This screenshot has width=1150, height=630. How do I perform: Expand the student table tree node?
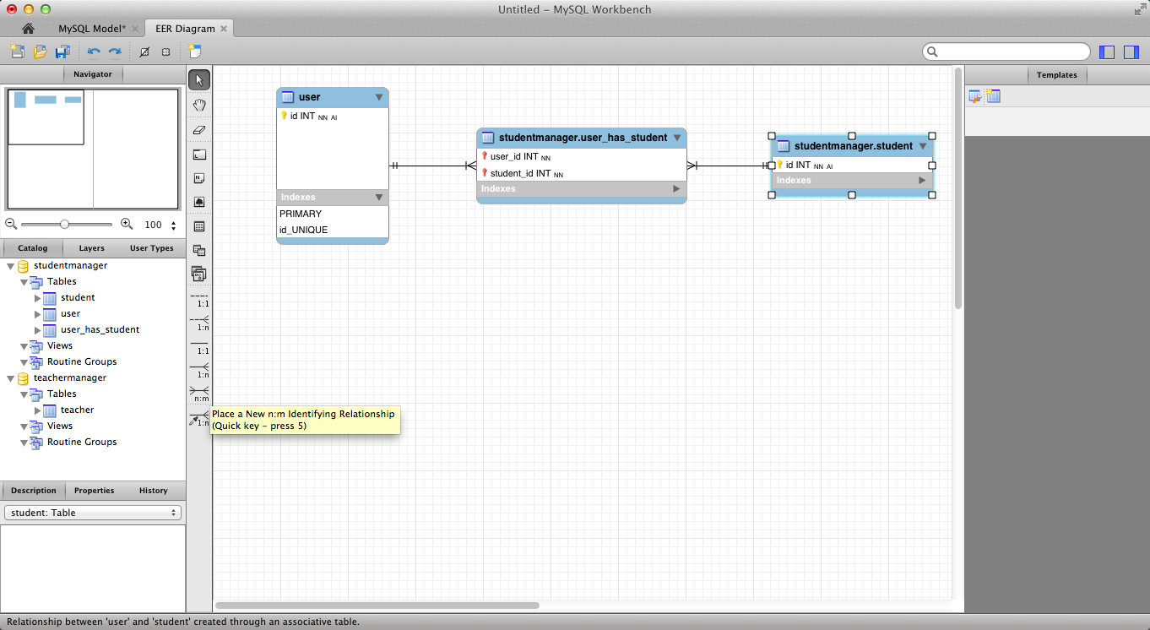click(x=37, y=298)
